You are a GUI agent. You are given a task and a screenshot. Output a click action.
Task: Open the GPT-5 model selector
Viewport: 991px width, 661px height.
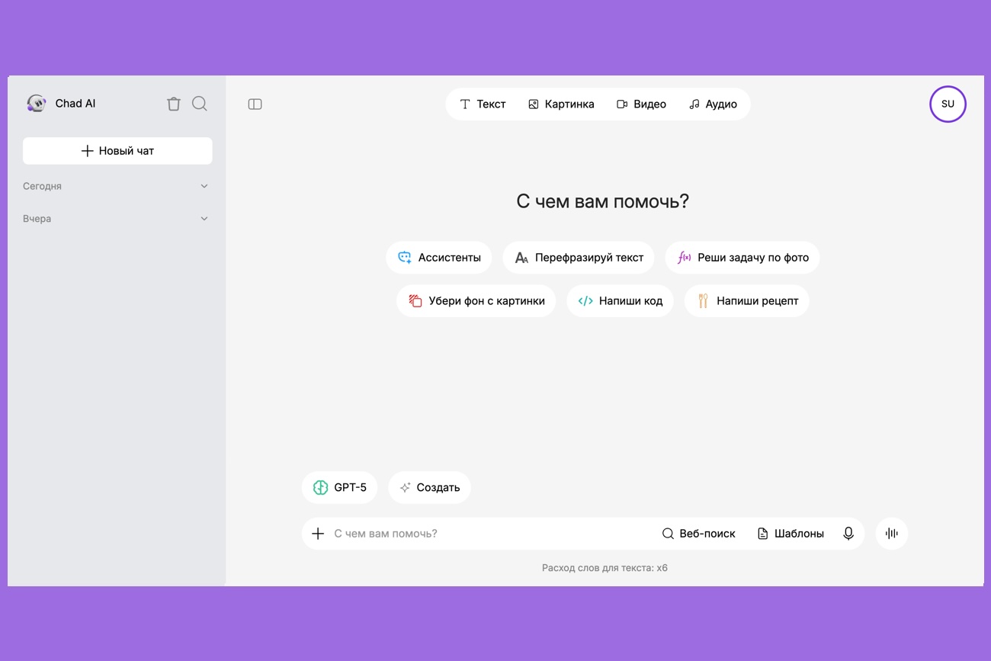pos(339,487)
